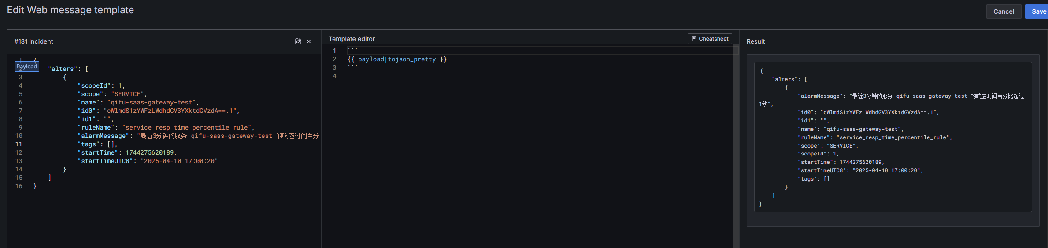Click "startTimeUTC8" line in Result panel
Screen dimensions: 1048x248
point(860,170)
